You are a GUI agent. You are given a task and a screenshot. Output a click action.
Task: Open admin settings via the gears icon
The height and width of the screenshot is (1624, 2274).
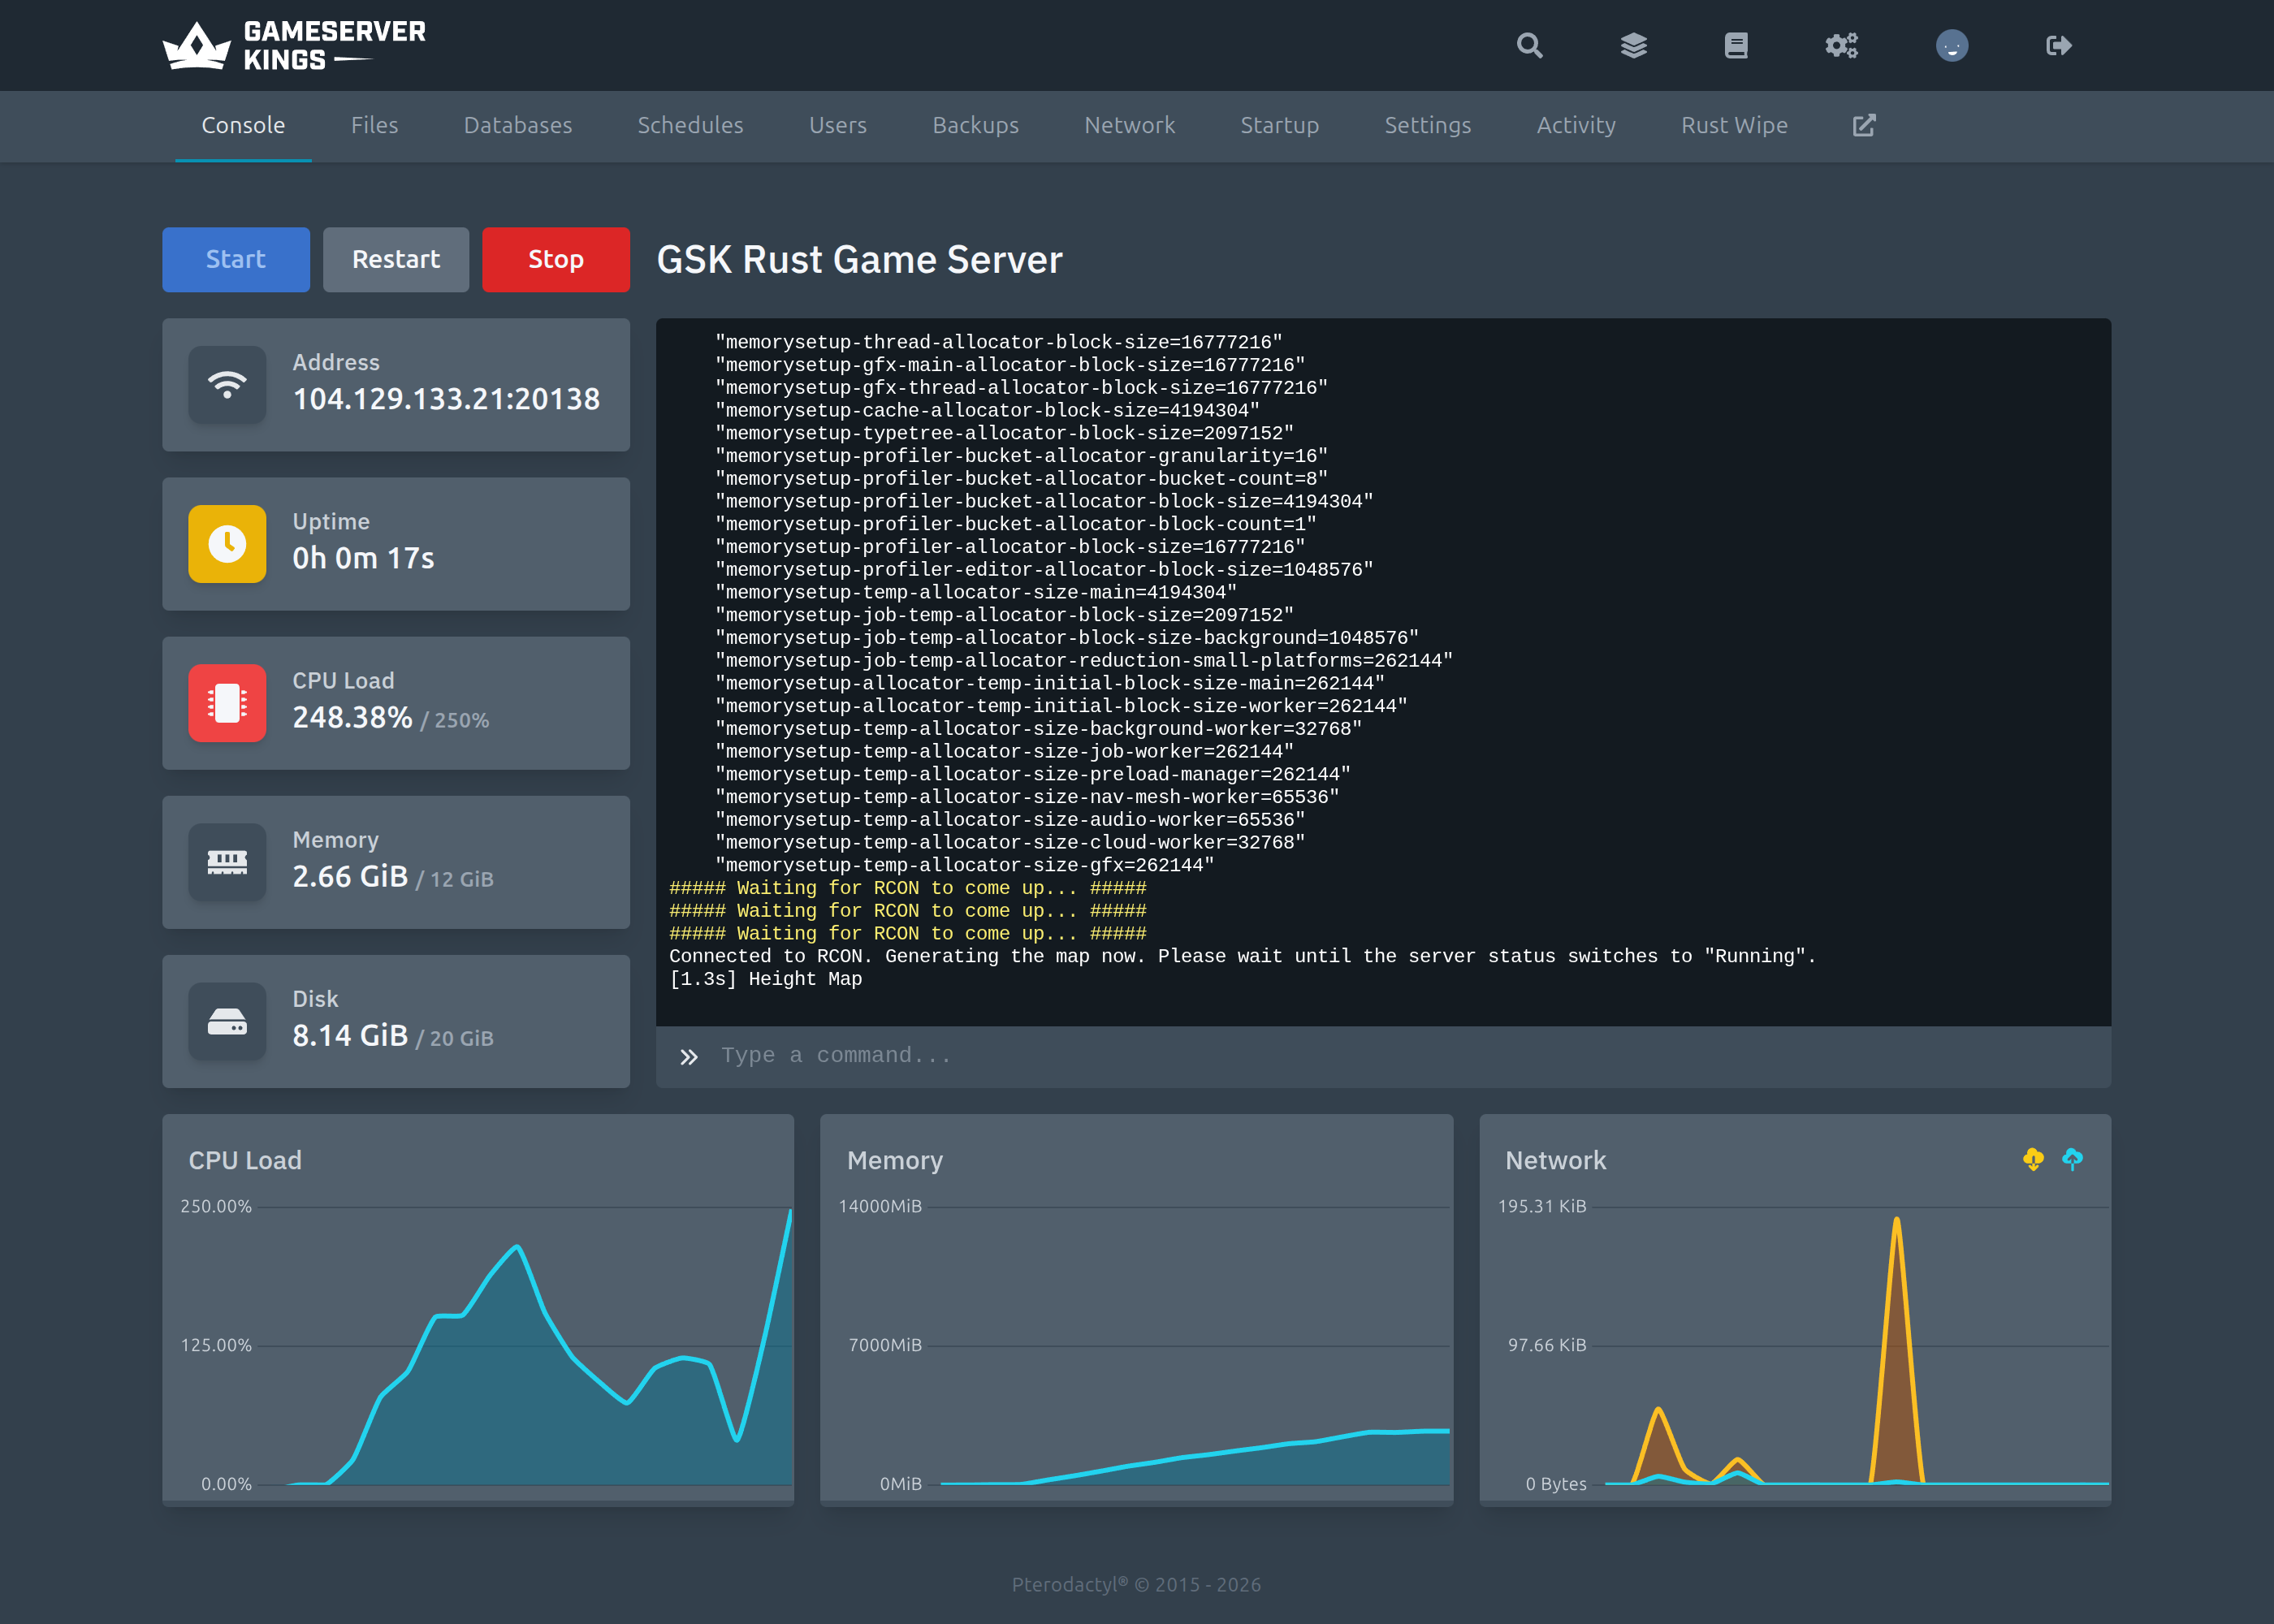1841,45
